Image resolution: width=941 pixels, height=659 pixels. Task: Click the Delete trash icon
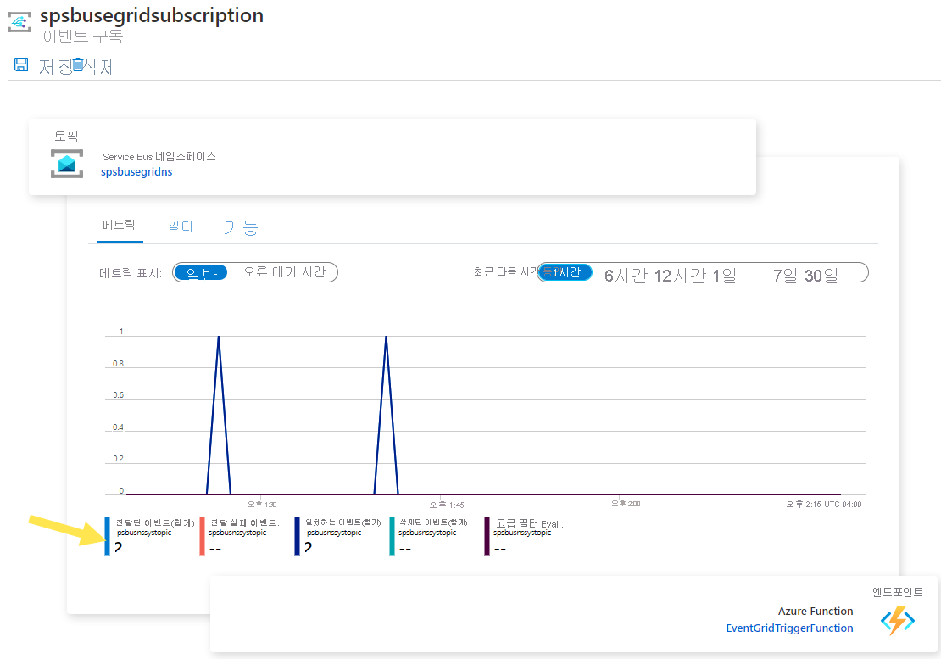click(78, 64)
